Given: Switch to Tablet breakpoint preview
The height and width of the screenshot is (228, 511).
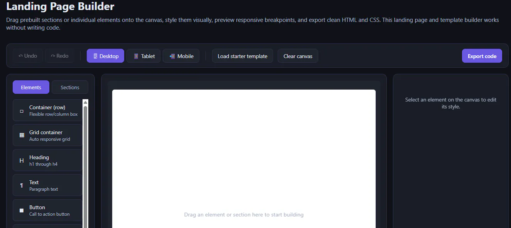Looking at the screenshot, I should coord(143,56).
